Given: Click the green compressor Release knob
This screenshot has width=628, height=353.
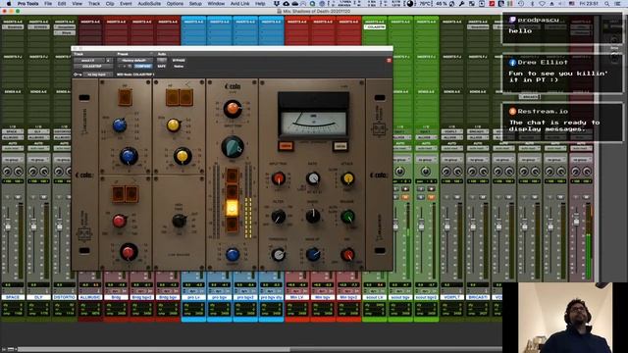Looking at the screenshot, I should click(347, 217).
